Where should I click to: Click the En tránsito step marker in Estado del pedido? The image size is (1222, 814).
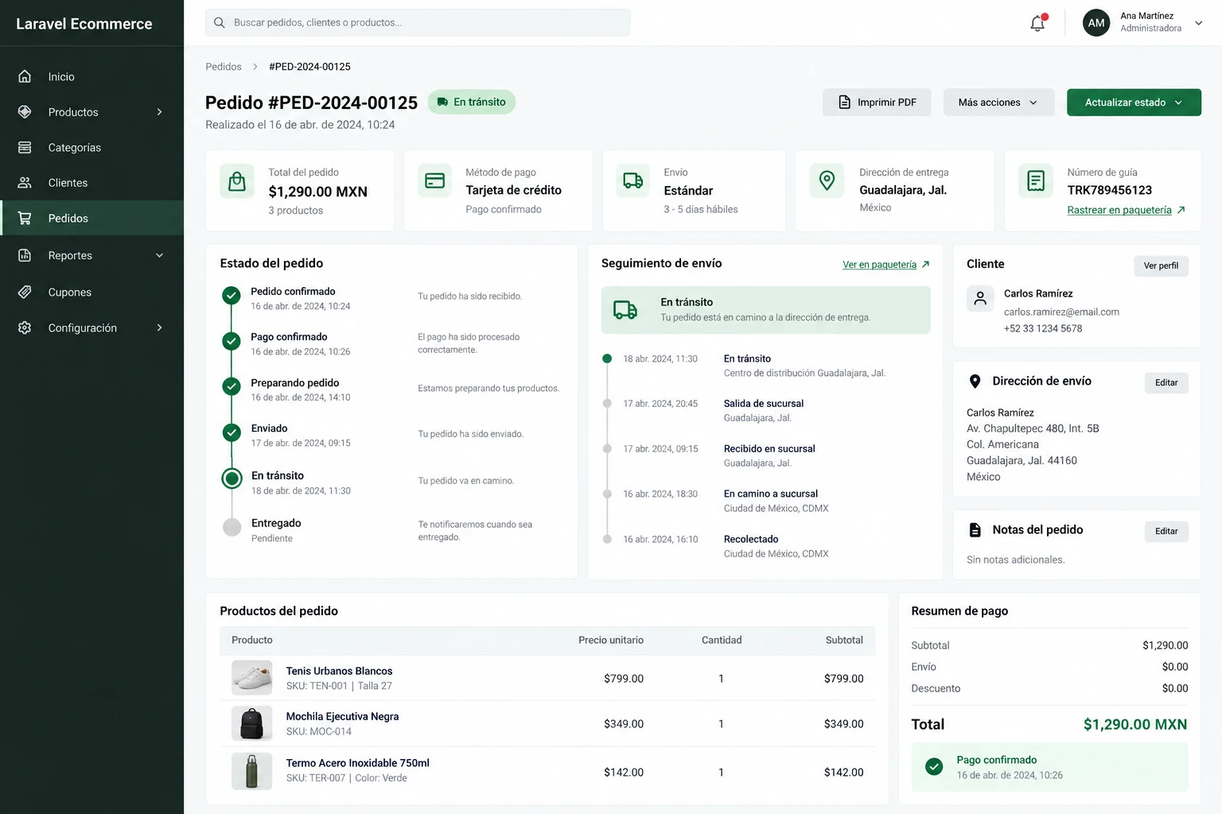[x=232, y=479]
